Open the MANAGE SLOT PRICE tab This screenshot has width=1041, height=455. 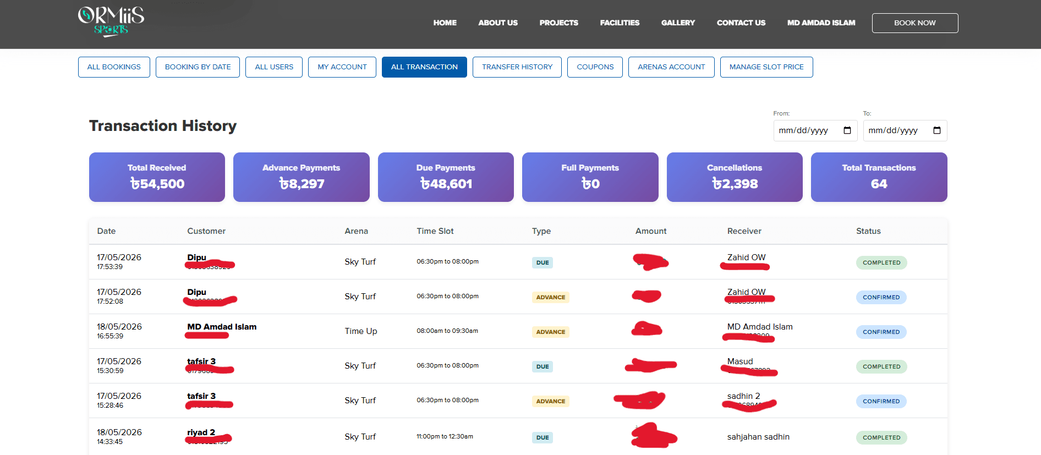(766, 67)
